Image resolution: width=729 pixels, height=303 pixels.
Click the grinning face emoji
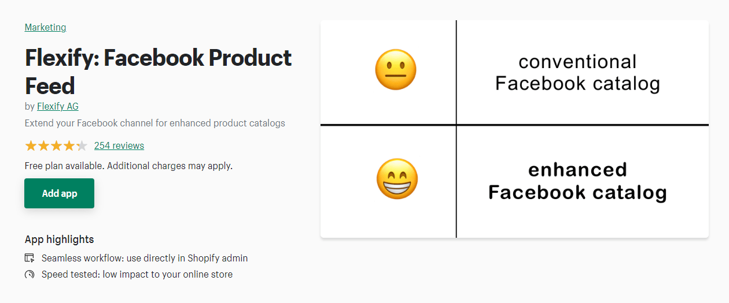point(397,178)
